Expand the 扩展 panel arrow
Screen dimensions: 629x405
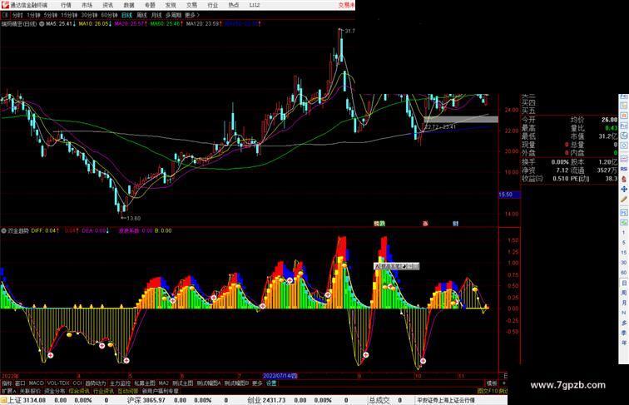click(9, 391)
